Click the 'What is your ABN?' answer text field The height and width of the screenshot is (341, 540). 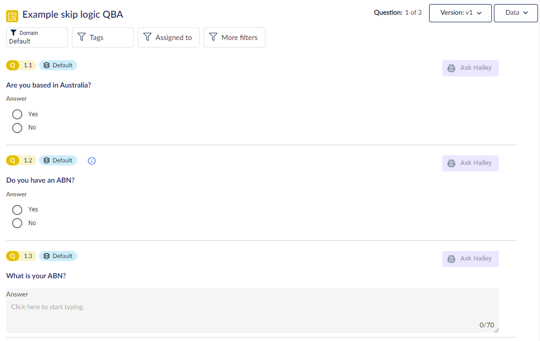(x=252, y=311)
